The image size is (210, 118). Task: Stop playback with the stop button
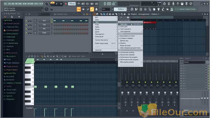click(x=61, y=4)
